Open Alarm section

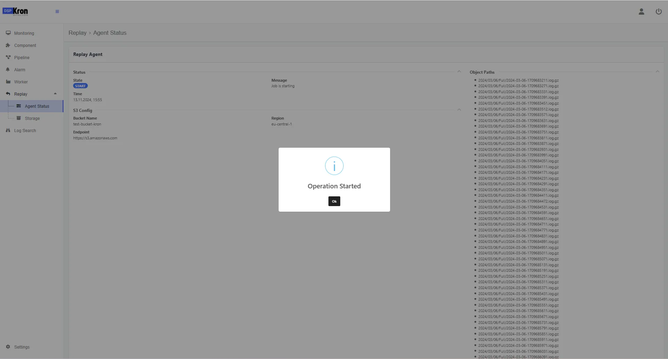[x=20, y=70]
